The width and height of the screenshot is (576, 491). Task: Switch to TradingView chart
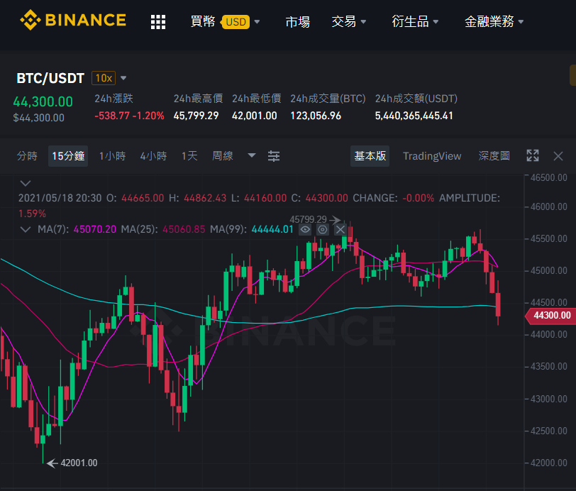point(432,156)
